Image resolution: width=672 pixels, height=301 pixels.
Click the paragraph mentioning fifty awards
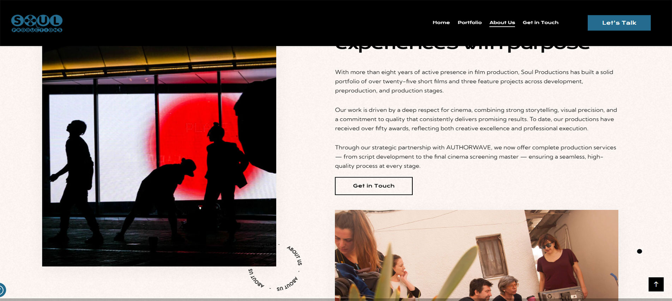tap(476, 119)
